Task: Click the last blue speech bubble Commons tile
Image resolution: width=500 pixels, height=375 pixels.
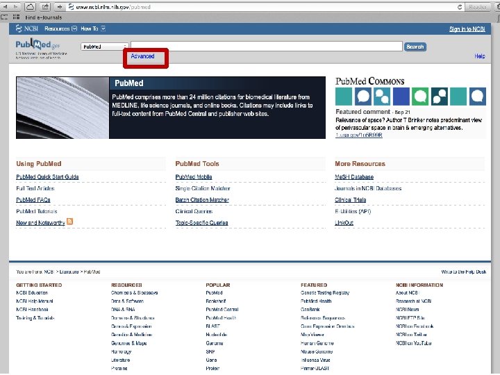Action: pos(478,97)
